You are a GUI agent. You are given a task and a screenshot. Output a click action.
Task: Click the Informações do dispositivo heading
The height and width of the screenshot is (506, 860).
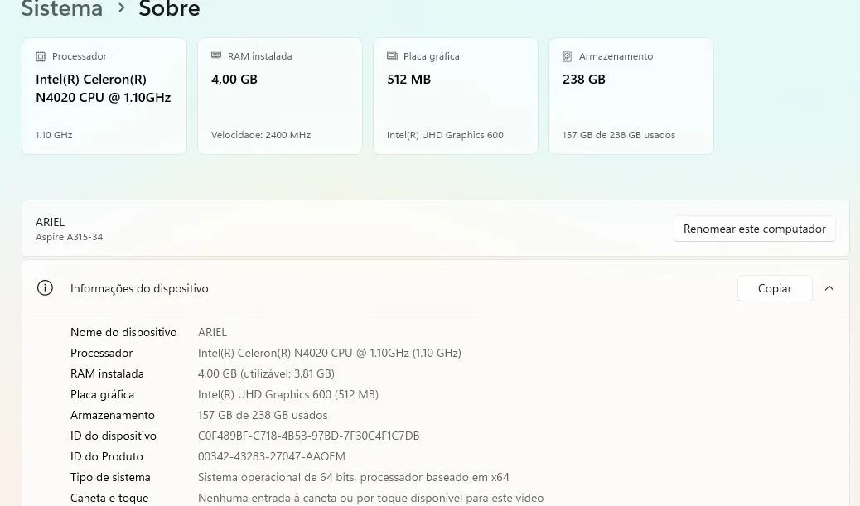coord(139,288)
